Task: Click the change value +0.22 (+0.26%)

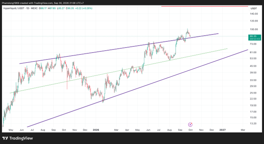Action: pos(84,8)
